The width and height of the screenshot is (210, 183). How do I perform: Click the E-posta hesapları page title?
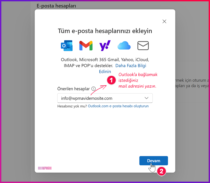tap(56, 6)
